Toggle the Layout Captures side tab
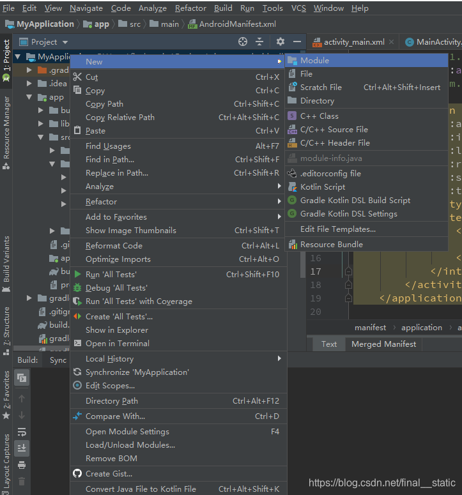The image size is (462, 495). click(6, 464)
